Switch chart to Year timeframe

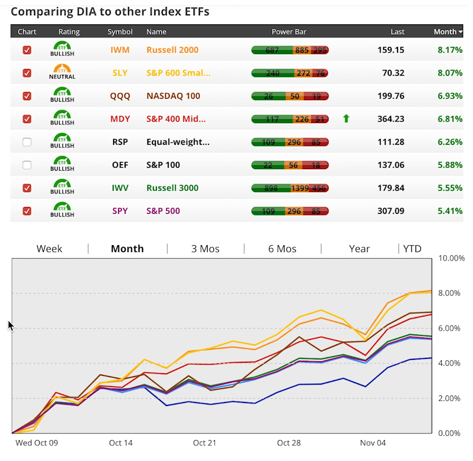coord(359,249)
